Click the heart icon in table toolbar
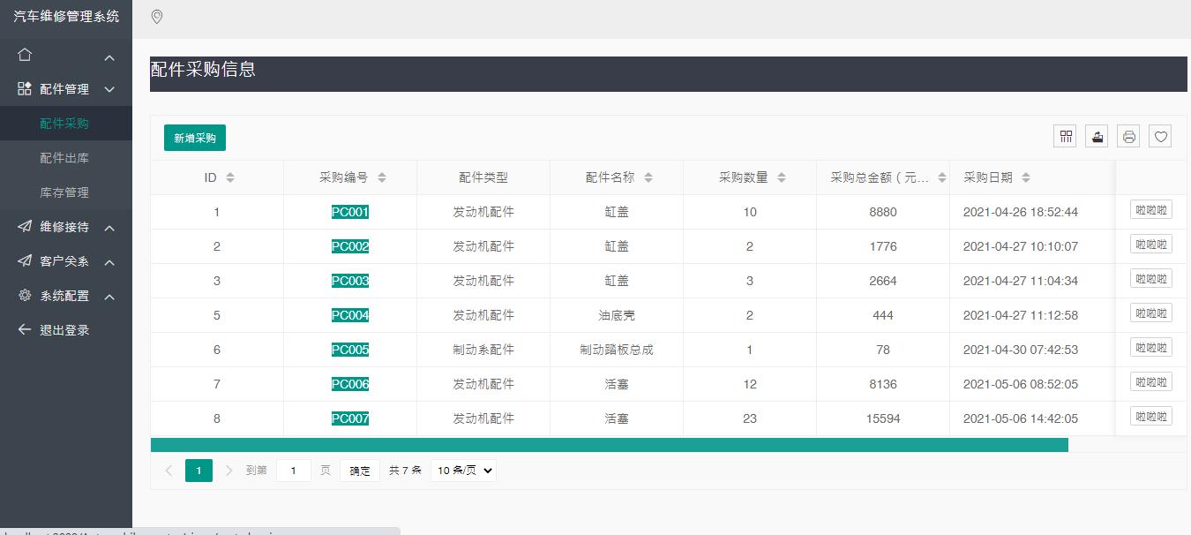 [x=1160, y=136]
